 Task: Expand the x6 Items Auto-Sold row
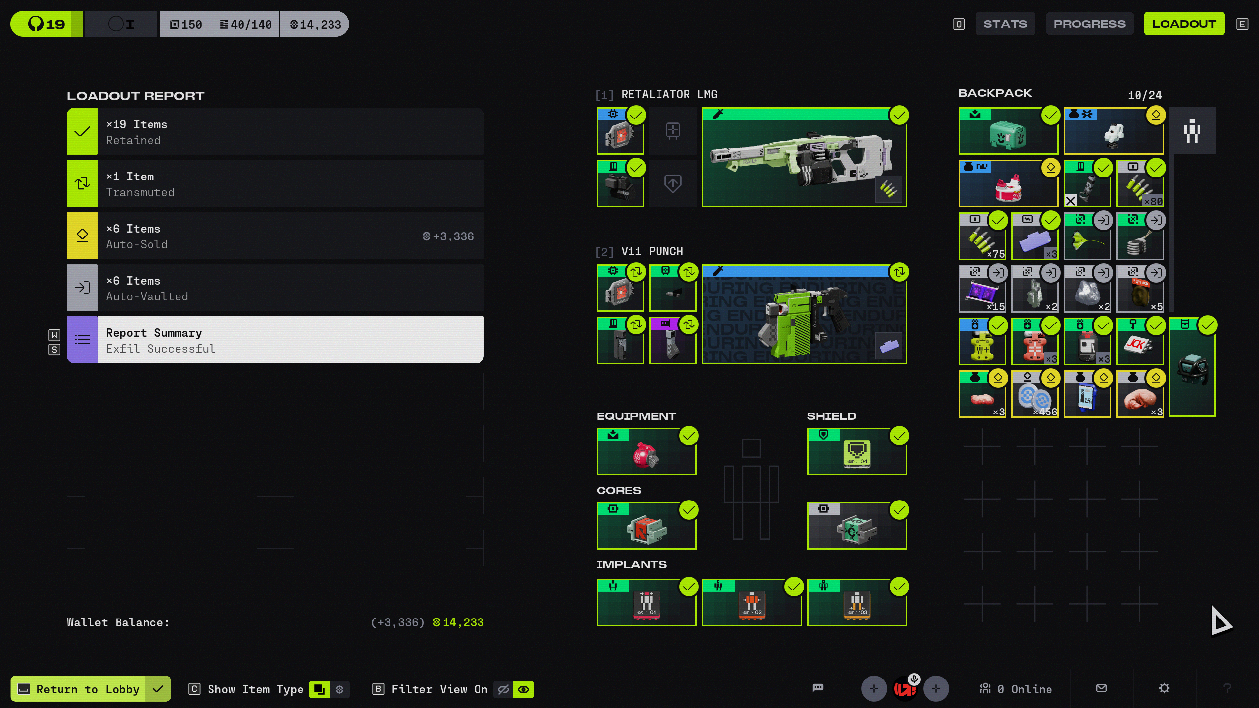pyautogui.click(x=275, y=236)
